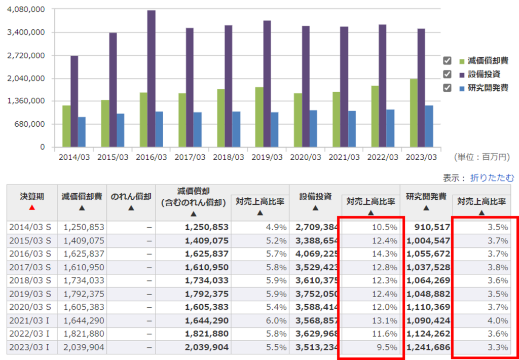This screenshot has width=519, height=360.
Task: Click the purple 設備投資 legend swatch
Action: (x=462, y=75)
